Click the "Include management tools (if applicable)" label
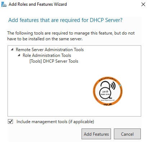 [x=55, y=122]
